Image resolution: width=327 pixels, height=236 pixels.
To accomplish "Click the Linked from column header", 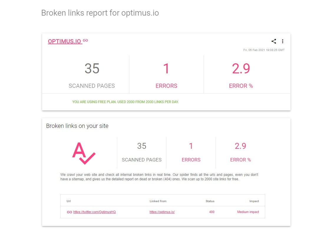I will click(158, 201).
